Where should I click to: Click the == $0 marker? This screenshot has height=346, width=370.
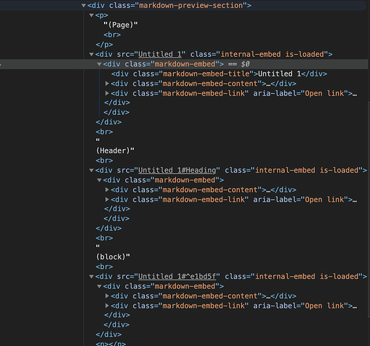[239, 64]
